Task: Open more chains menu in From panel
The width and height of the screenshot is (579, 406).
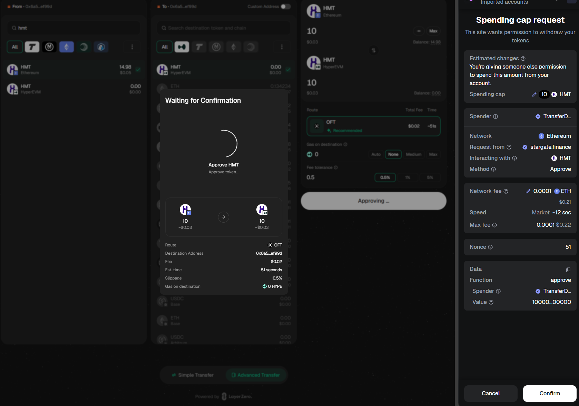Action: [x=132, y=47]
